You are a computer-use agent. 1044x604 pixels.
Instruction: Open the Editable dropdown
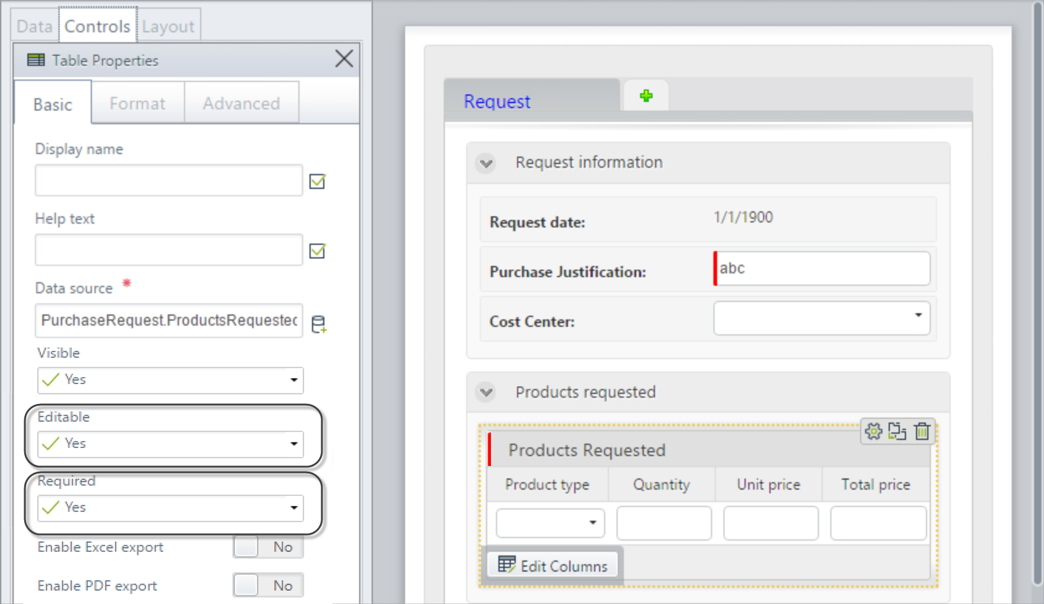(170, 444)
